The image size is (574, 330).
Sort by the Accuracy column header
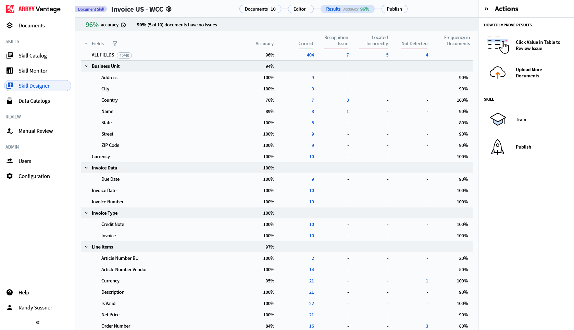point(264,43)
